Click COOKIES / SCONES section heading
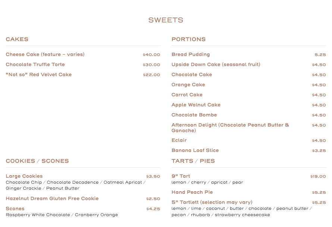Screen dimensions: 332x227 pos(37,161)
